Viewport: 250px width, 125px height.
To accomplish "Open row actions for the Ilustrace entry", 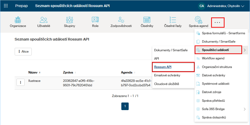I will coord(20,82).
